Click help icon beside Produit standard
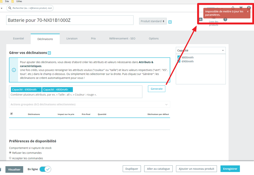This screenshot has height=175, width=254. coord(170,22)
